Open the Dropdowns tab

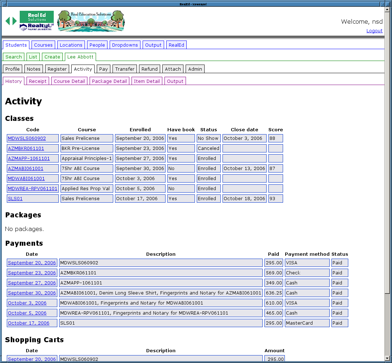(x=125, y=45)
